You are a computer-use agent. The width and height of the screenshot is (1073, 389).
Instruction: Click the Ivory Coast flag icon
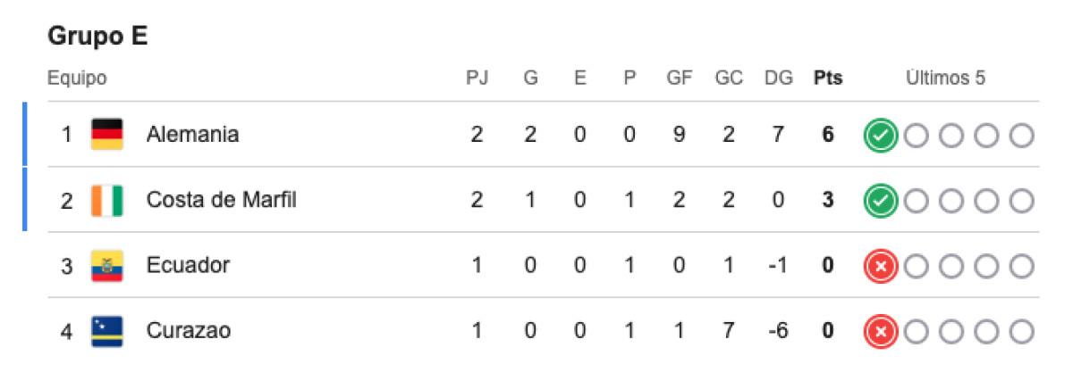pos(107,200)
